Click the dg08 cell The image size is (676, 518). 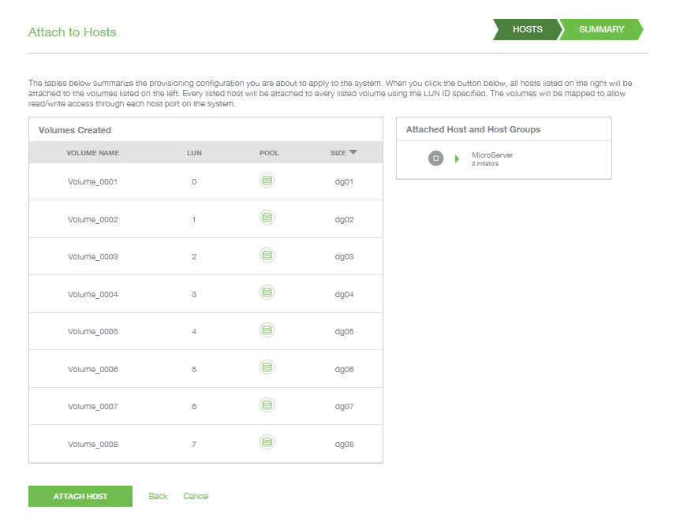point(344,445)
